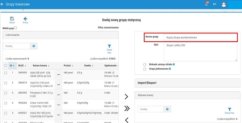Click the help icon beside Blokada zmiany składu
242x123 pixels.
tap(174, 65)
